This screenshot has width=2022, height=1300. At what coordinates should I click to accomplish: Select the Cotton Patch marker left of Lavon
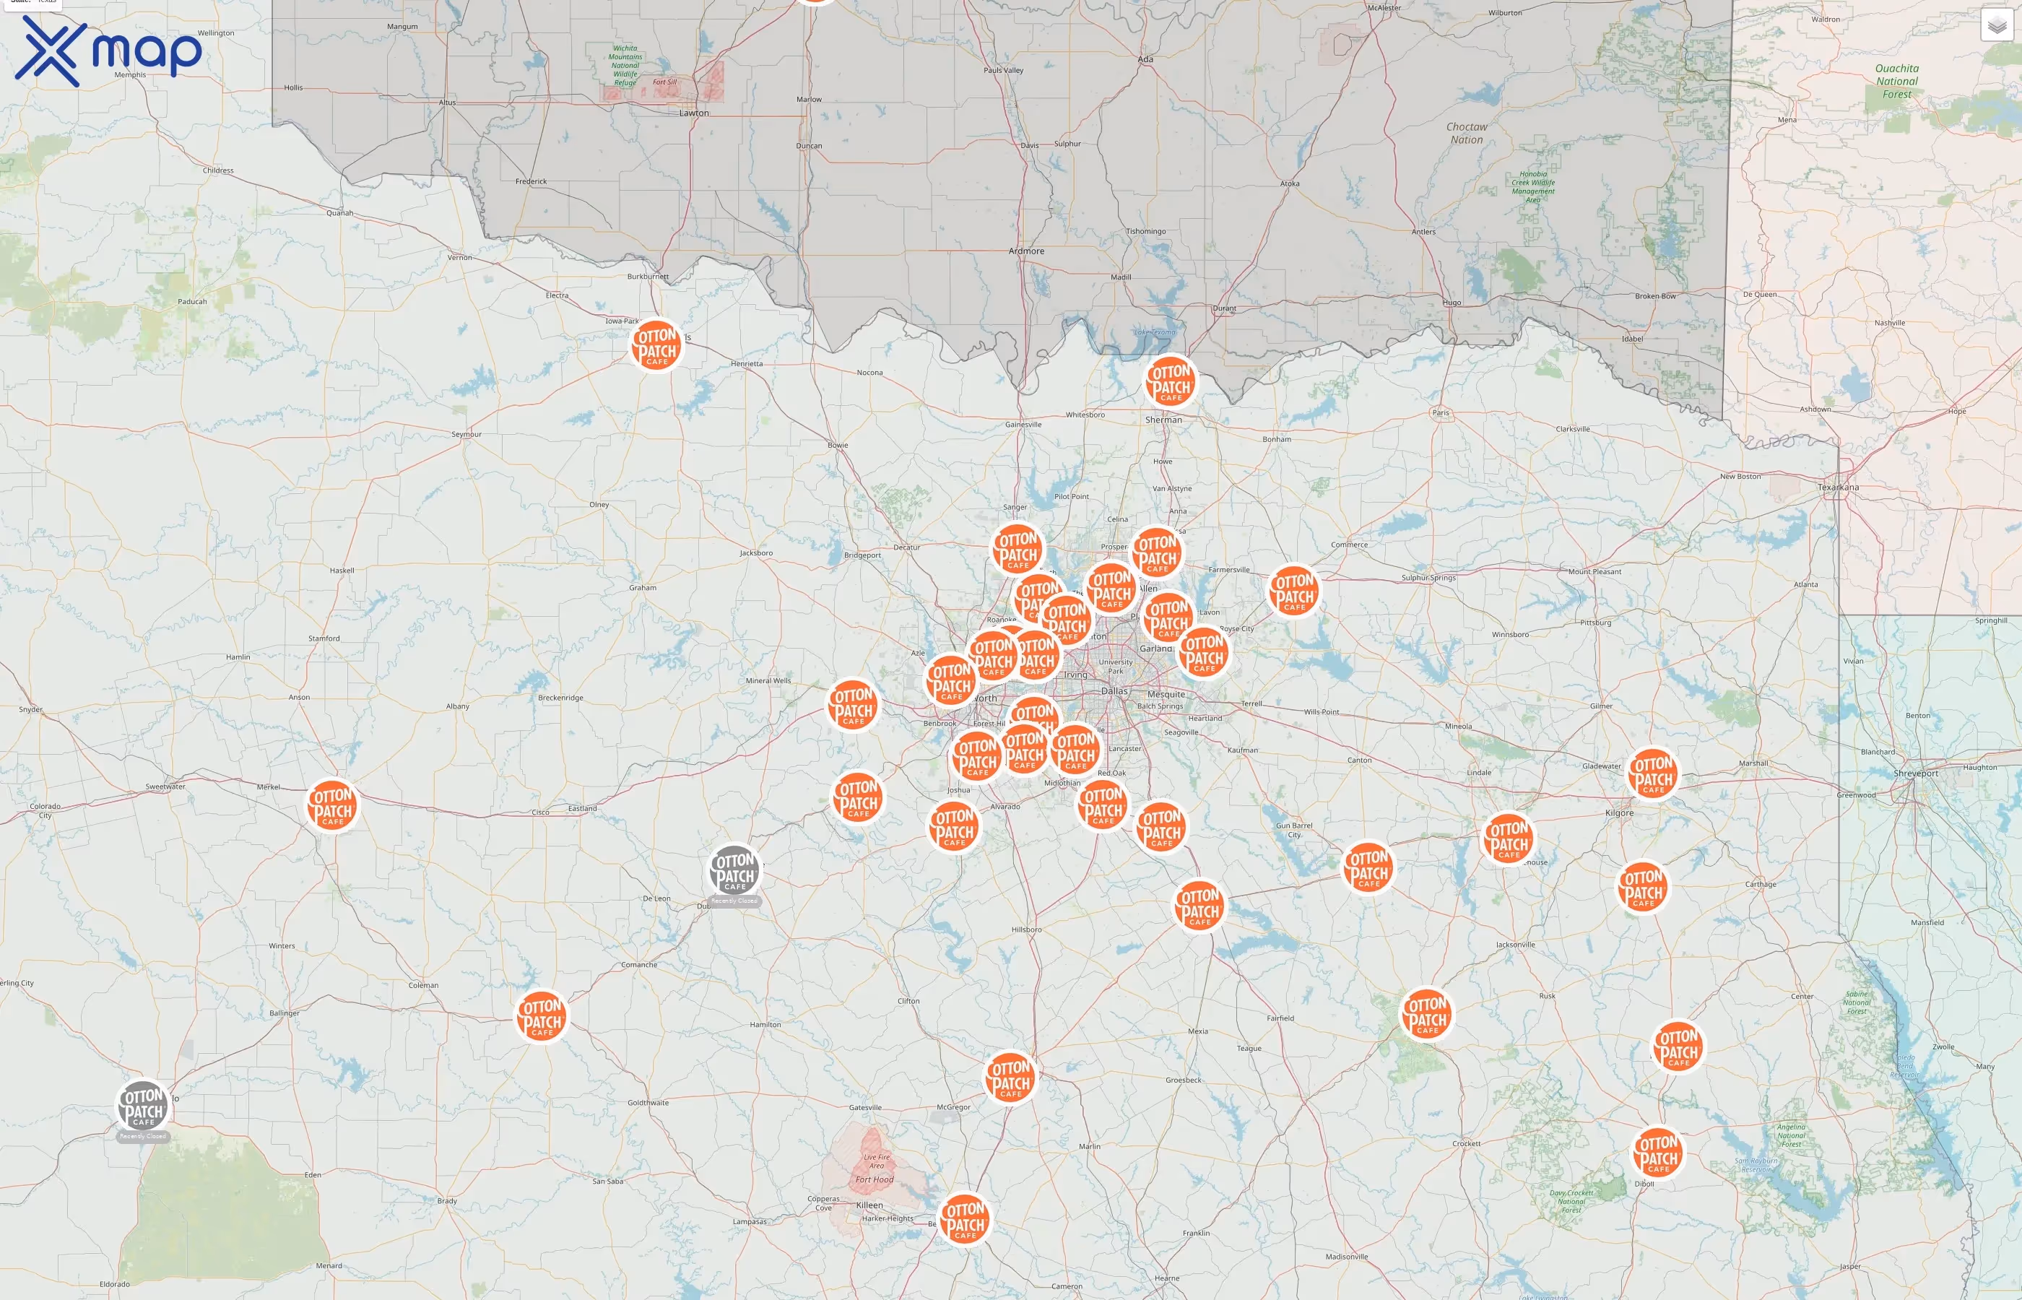pos(1169,617)
